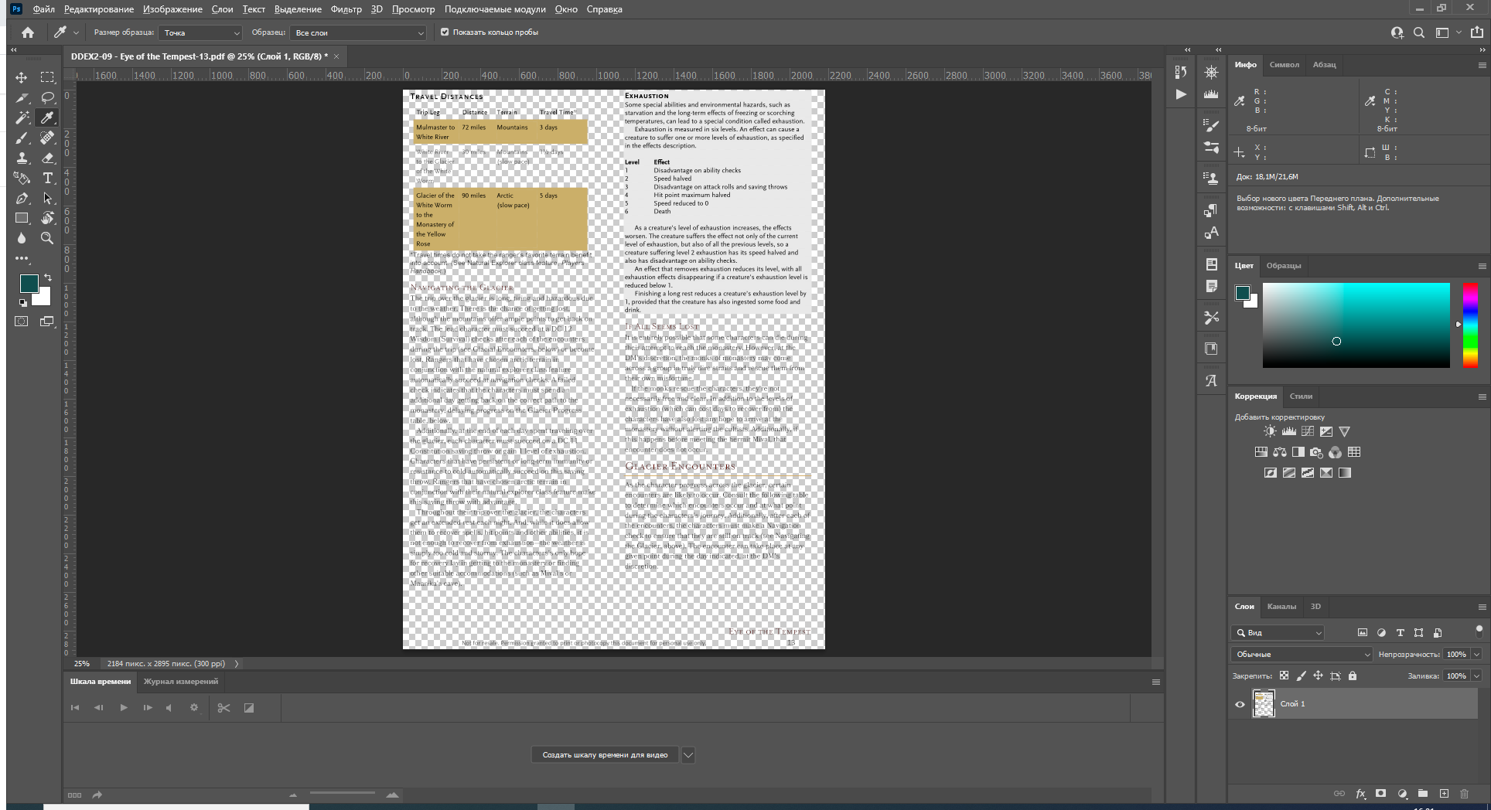Hide Слой 1 layer visibility eye
Image resolution: width=1491 pixels, height=810 pixels.
(1240, 704)
